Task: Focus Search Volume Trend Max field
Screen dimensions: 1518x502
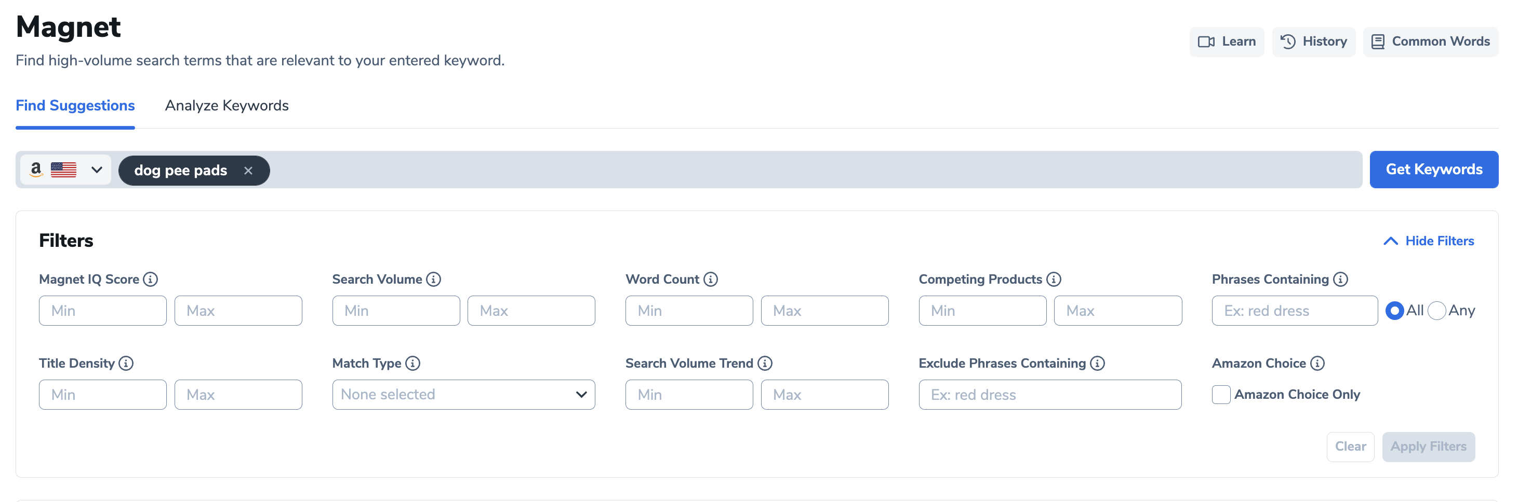Action: tap(824, 395)
